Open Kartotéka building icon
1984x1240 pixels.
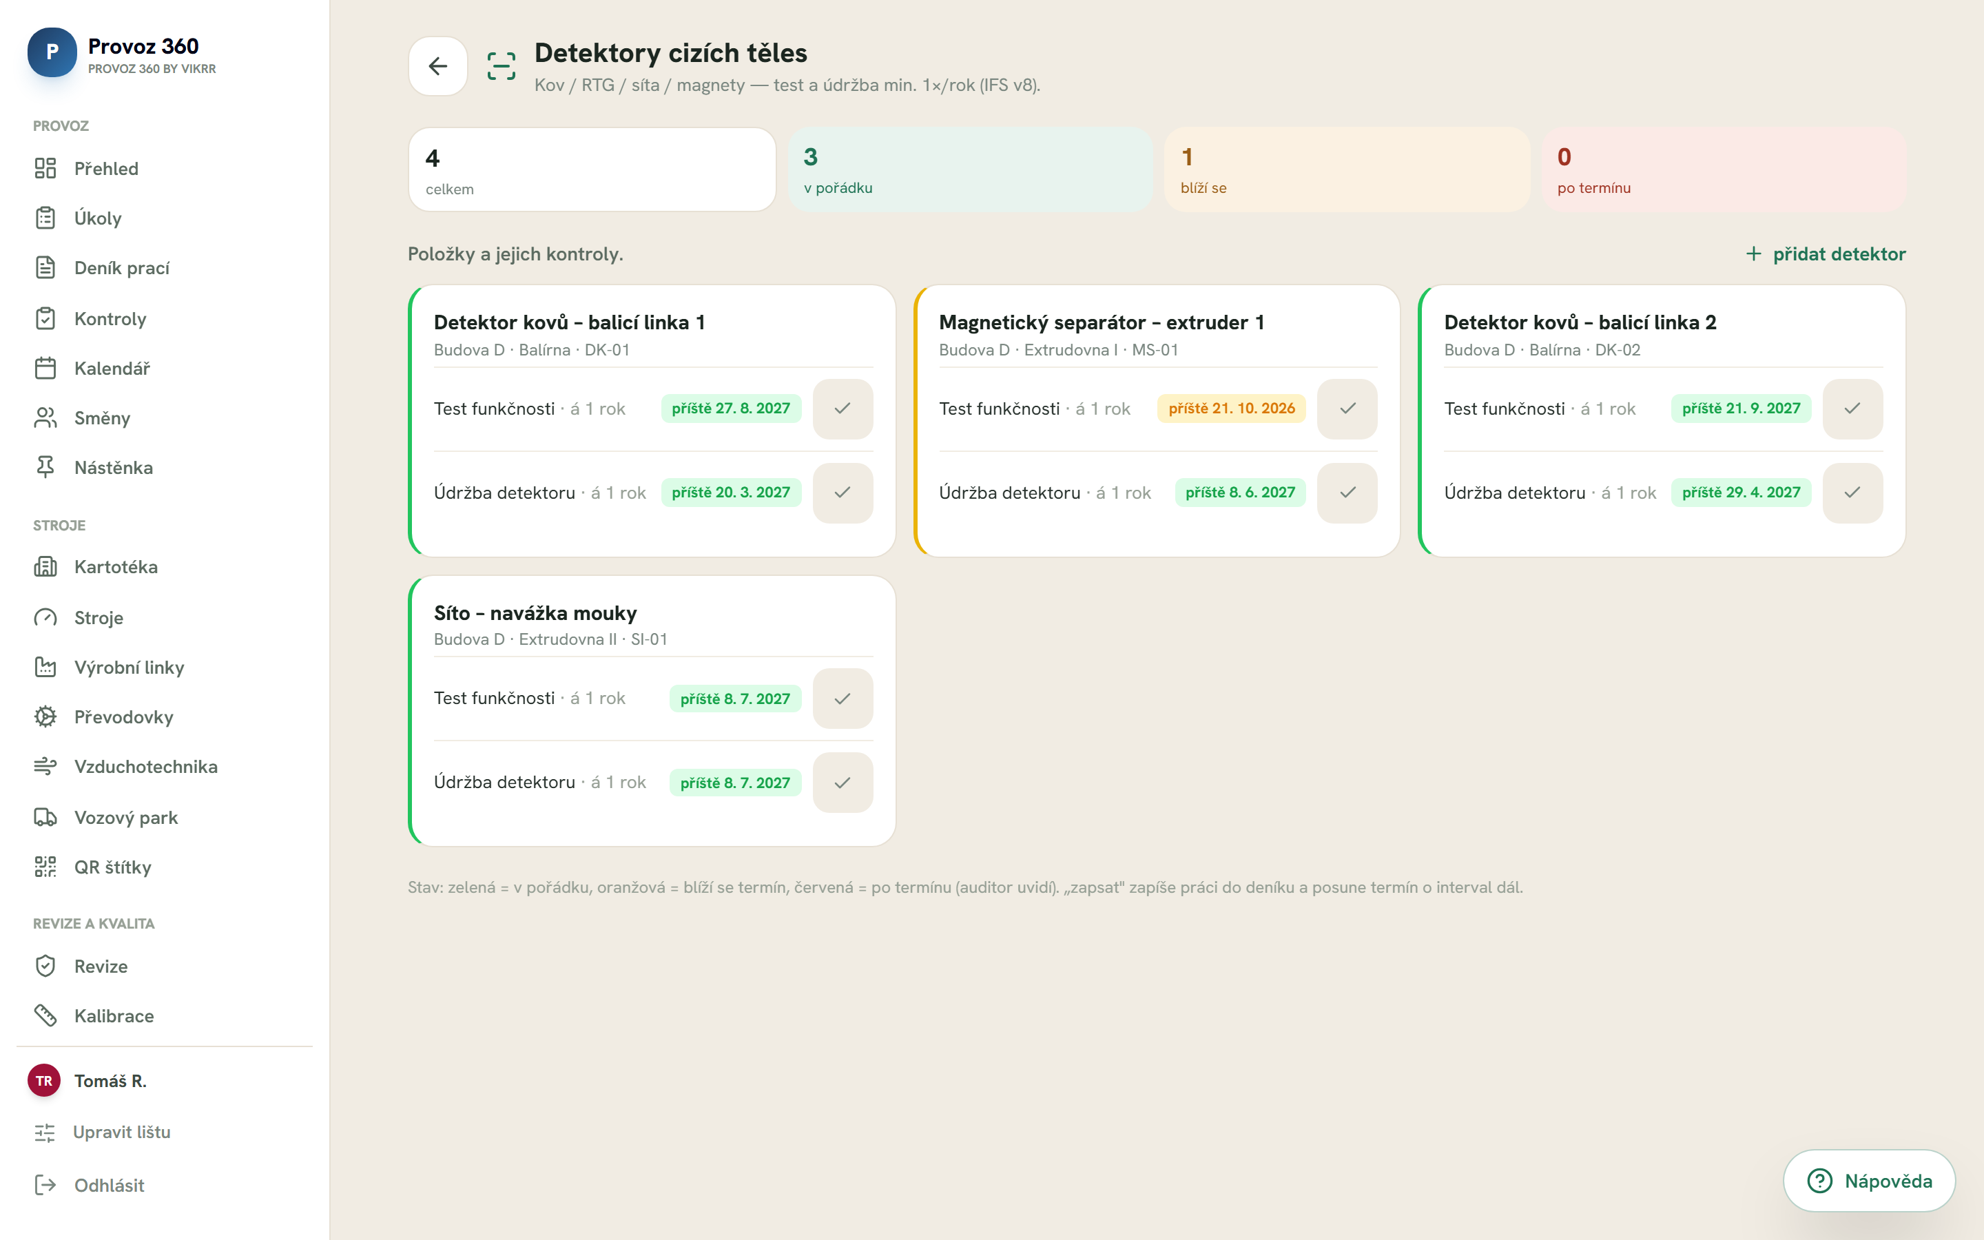tap(45, 567)
